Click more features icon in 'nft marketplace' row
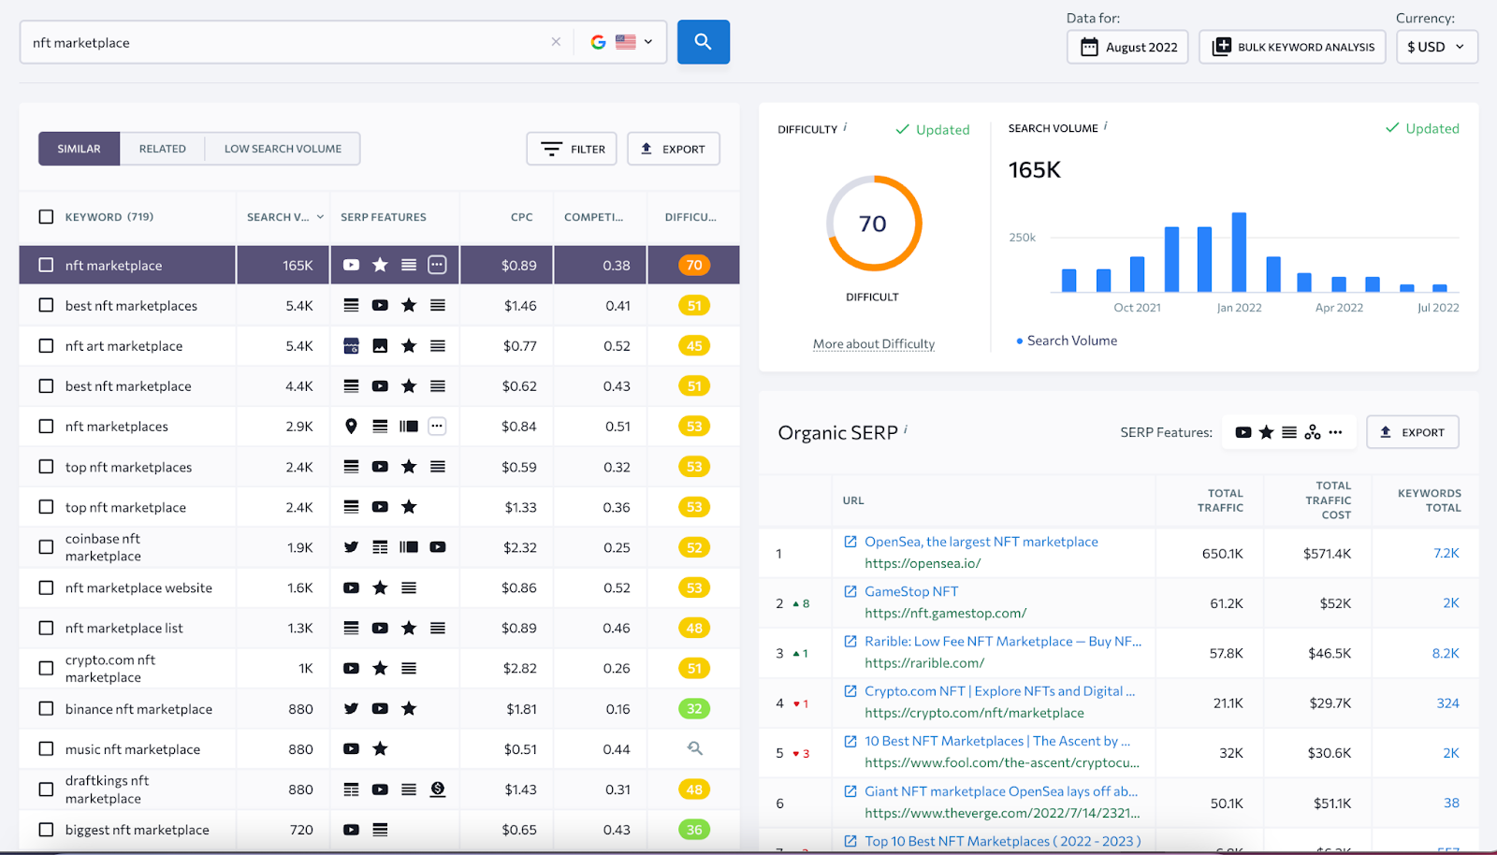 pos(437,265)
